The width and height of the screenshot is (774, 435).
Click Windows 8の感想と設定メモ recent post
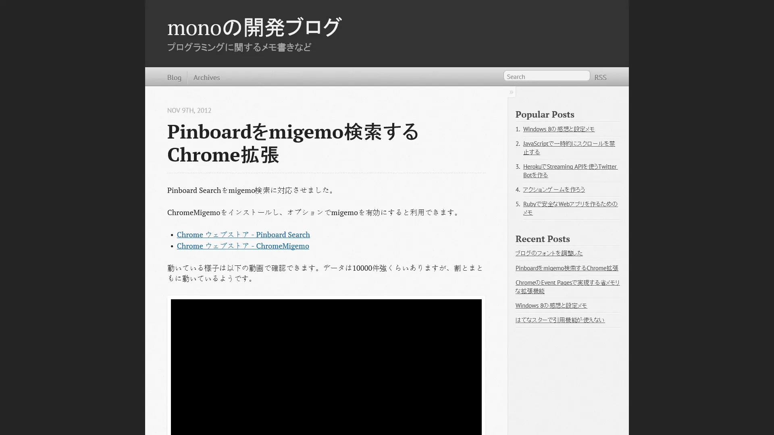click(x=551, y=305)
